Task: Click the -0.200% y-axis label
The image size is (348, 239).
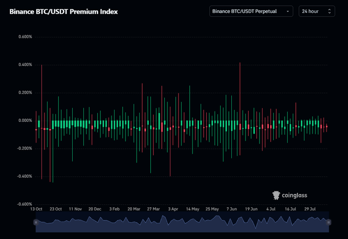Action: [x=25, y=148]
